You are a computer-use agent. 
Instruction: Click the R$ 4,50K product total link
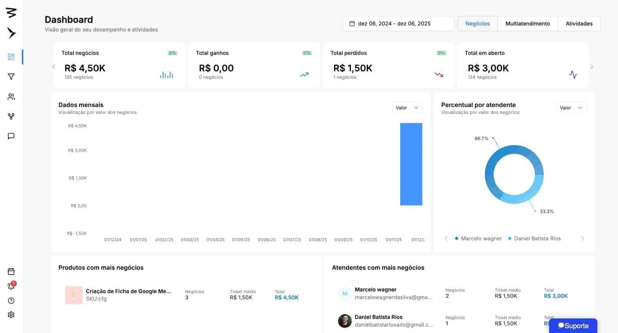pos(287,298)
